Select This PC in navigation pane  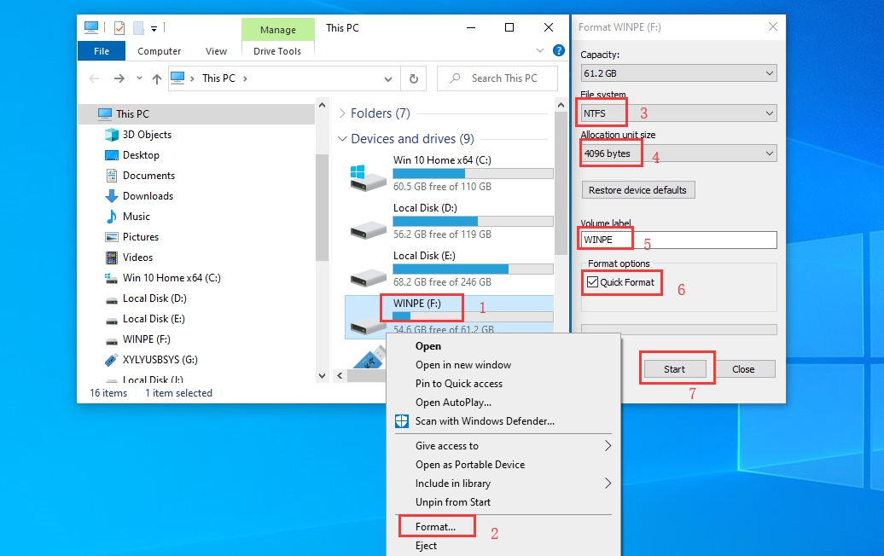coord(196,113)
